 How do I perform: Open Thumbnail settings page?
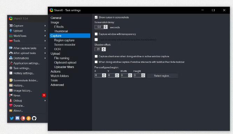coord(61,31)
